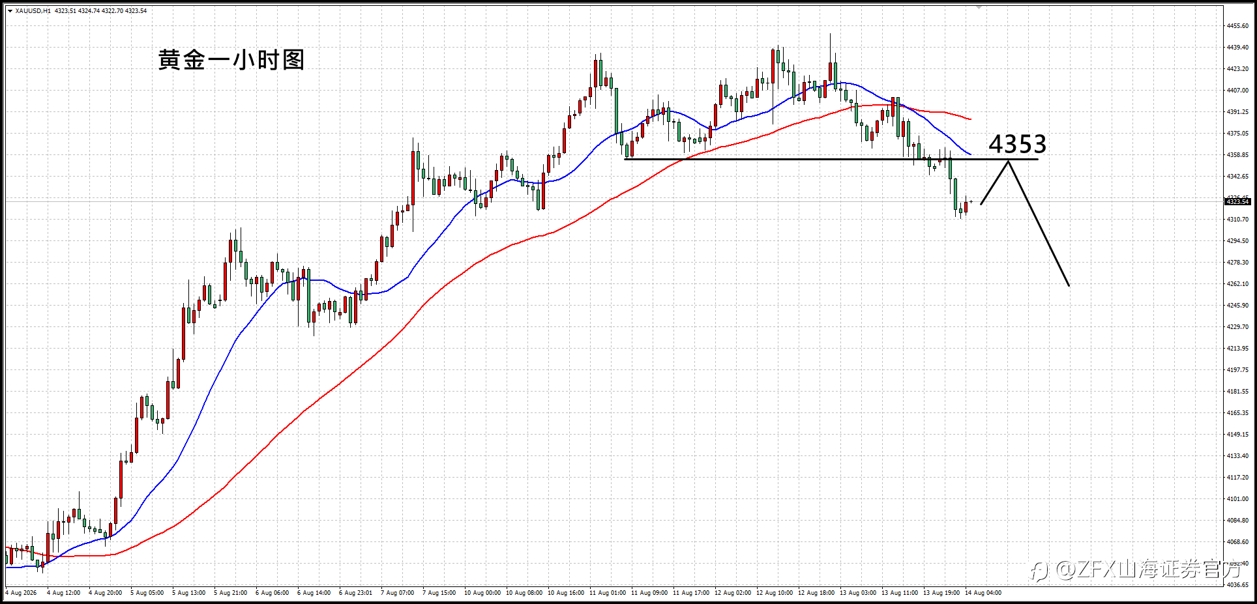Click price scale value 4455.60

tap(1237, 26)
